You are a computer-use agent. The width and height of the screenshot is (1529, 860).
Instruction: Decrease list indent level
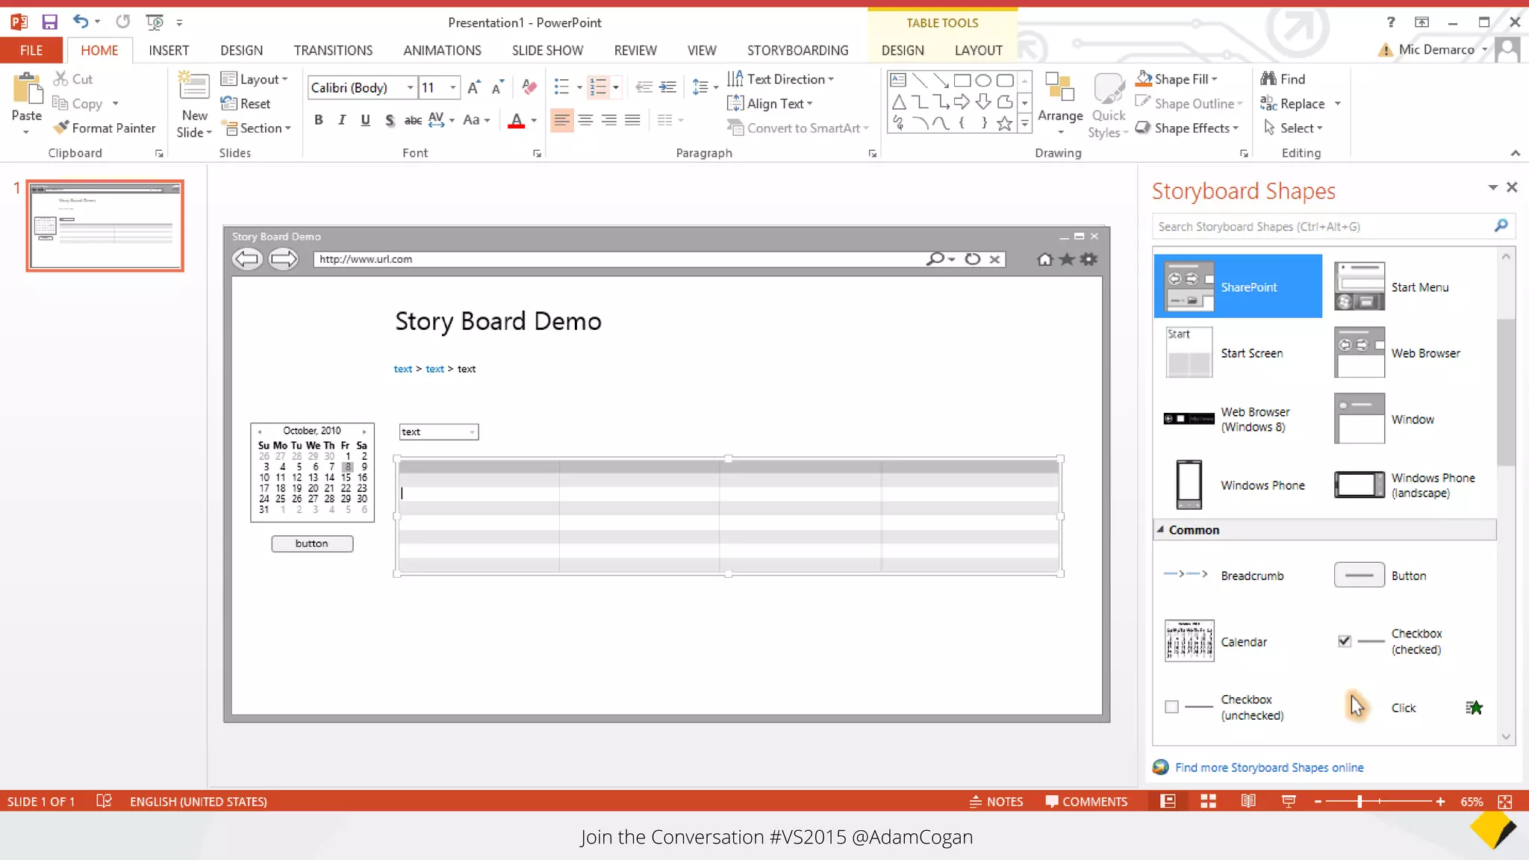(x=644, y=87)
